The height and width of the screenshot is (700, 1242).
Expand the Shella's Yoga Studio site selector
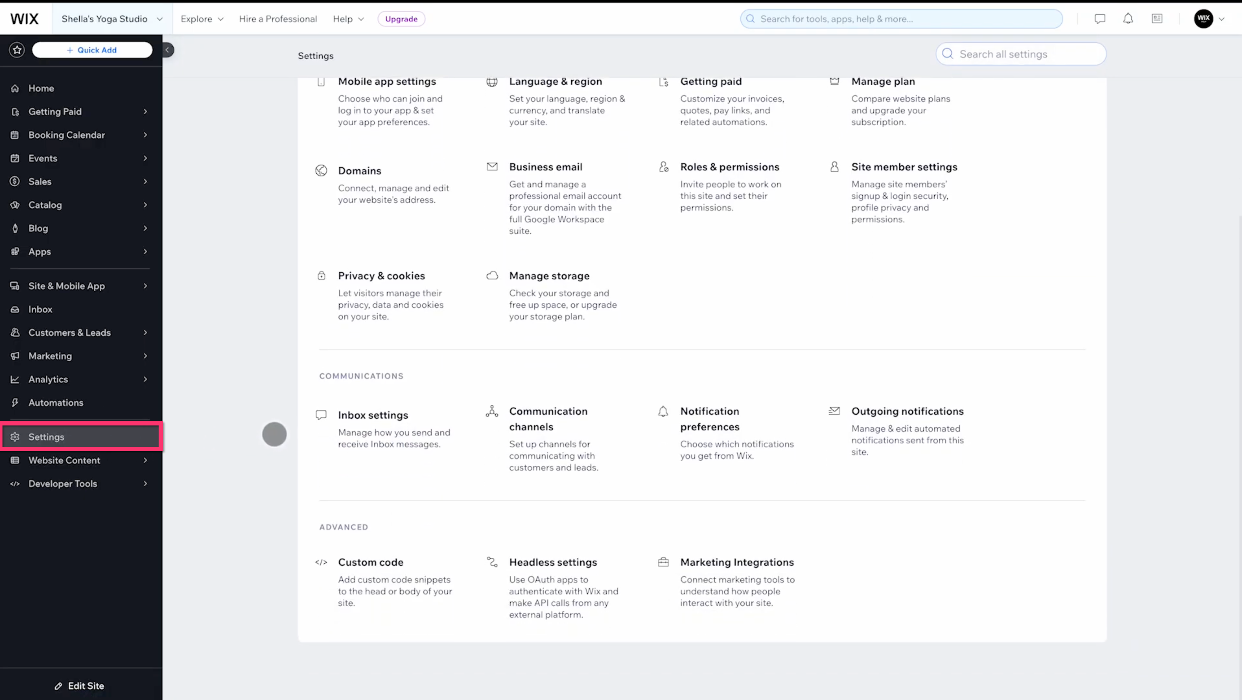tap(112, 19)
